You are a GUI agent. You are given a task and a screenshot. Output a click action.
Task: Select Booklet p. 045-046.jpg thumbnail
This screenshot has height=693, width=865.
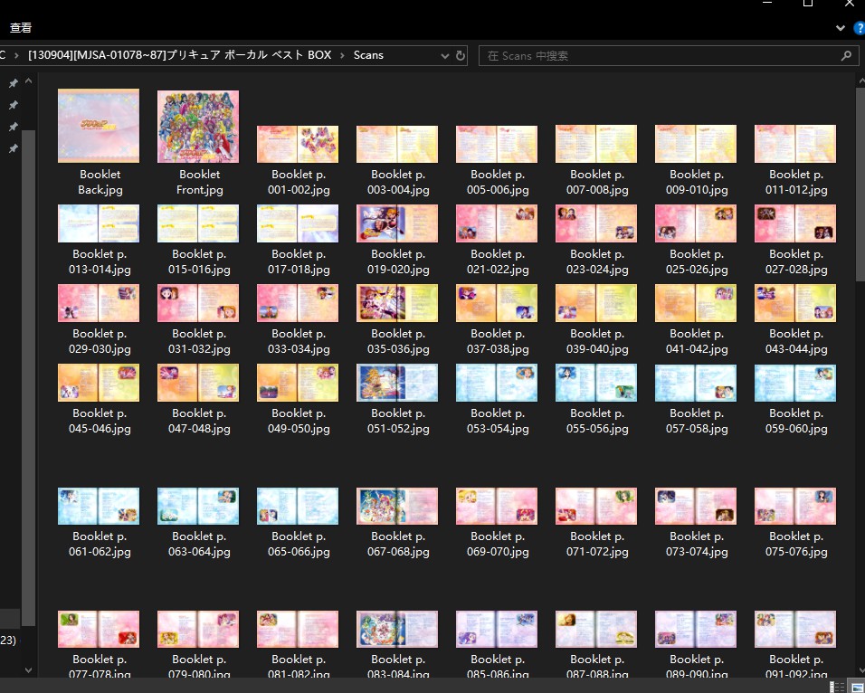coord(99,383)
